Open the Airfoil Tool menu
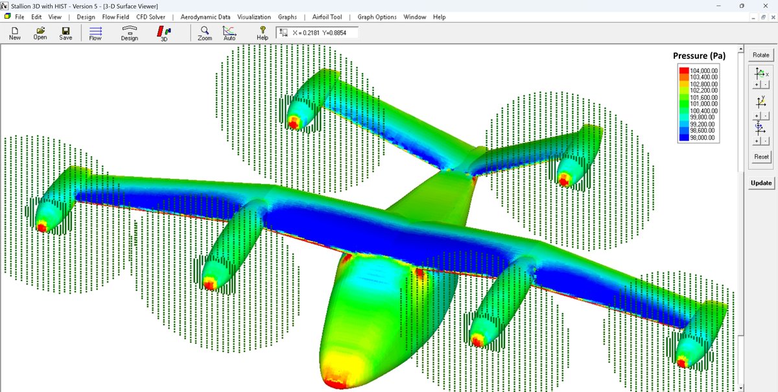The height and width of the screenshot is (392, 778). point(327,17)
